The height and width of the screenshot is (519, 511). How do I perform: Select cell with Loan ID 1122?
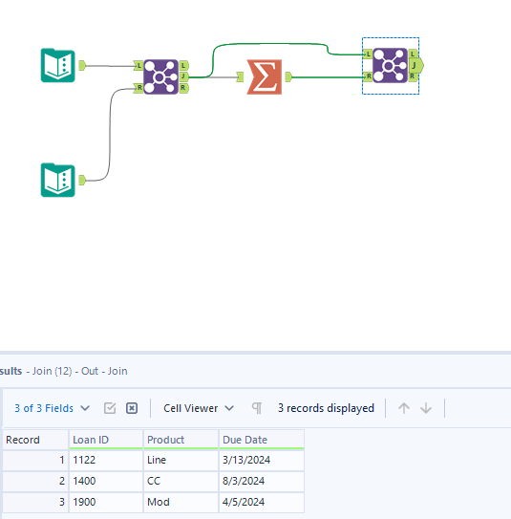click(106, 460)
